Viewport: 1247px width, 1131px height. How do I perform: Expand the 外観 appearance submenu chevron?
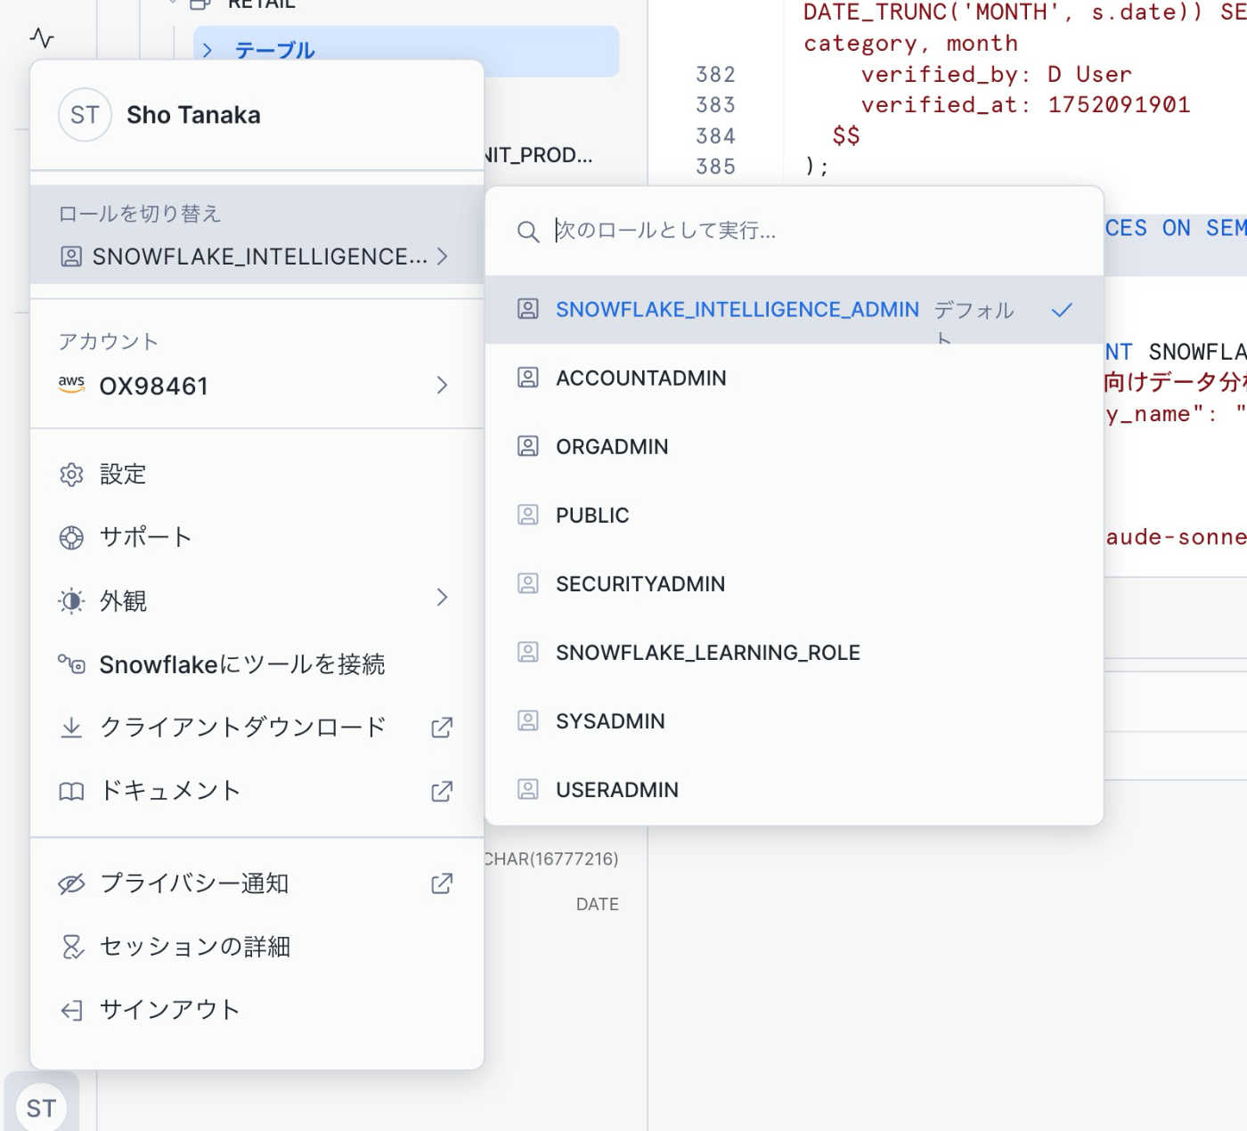[443, 598]
